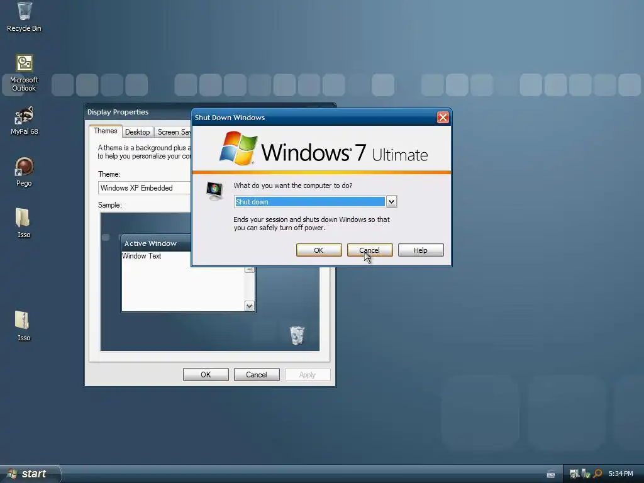Click OK in Display Properties window
The image size is (644, 483).
coord(206,375)
